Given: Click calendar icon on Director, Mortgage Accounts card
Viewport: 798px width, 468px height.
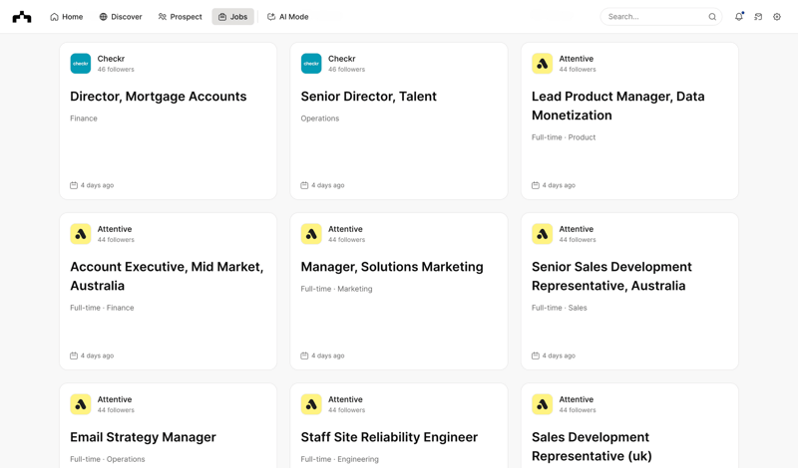Looking at the screenshot, I should tap(74, 185).
